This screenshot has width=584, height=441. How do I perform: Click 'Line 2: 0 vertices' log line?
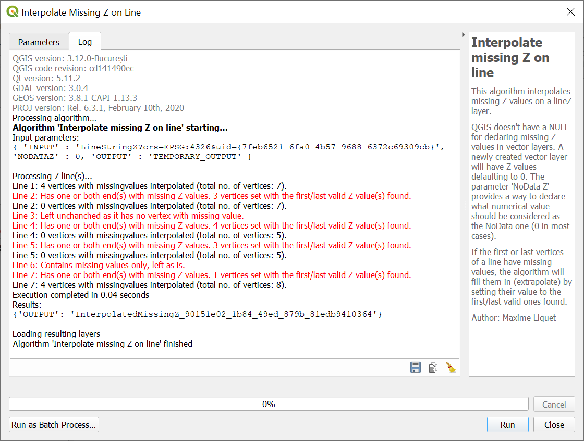(x=149, y=206)
